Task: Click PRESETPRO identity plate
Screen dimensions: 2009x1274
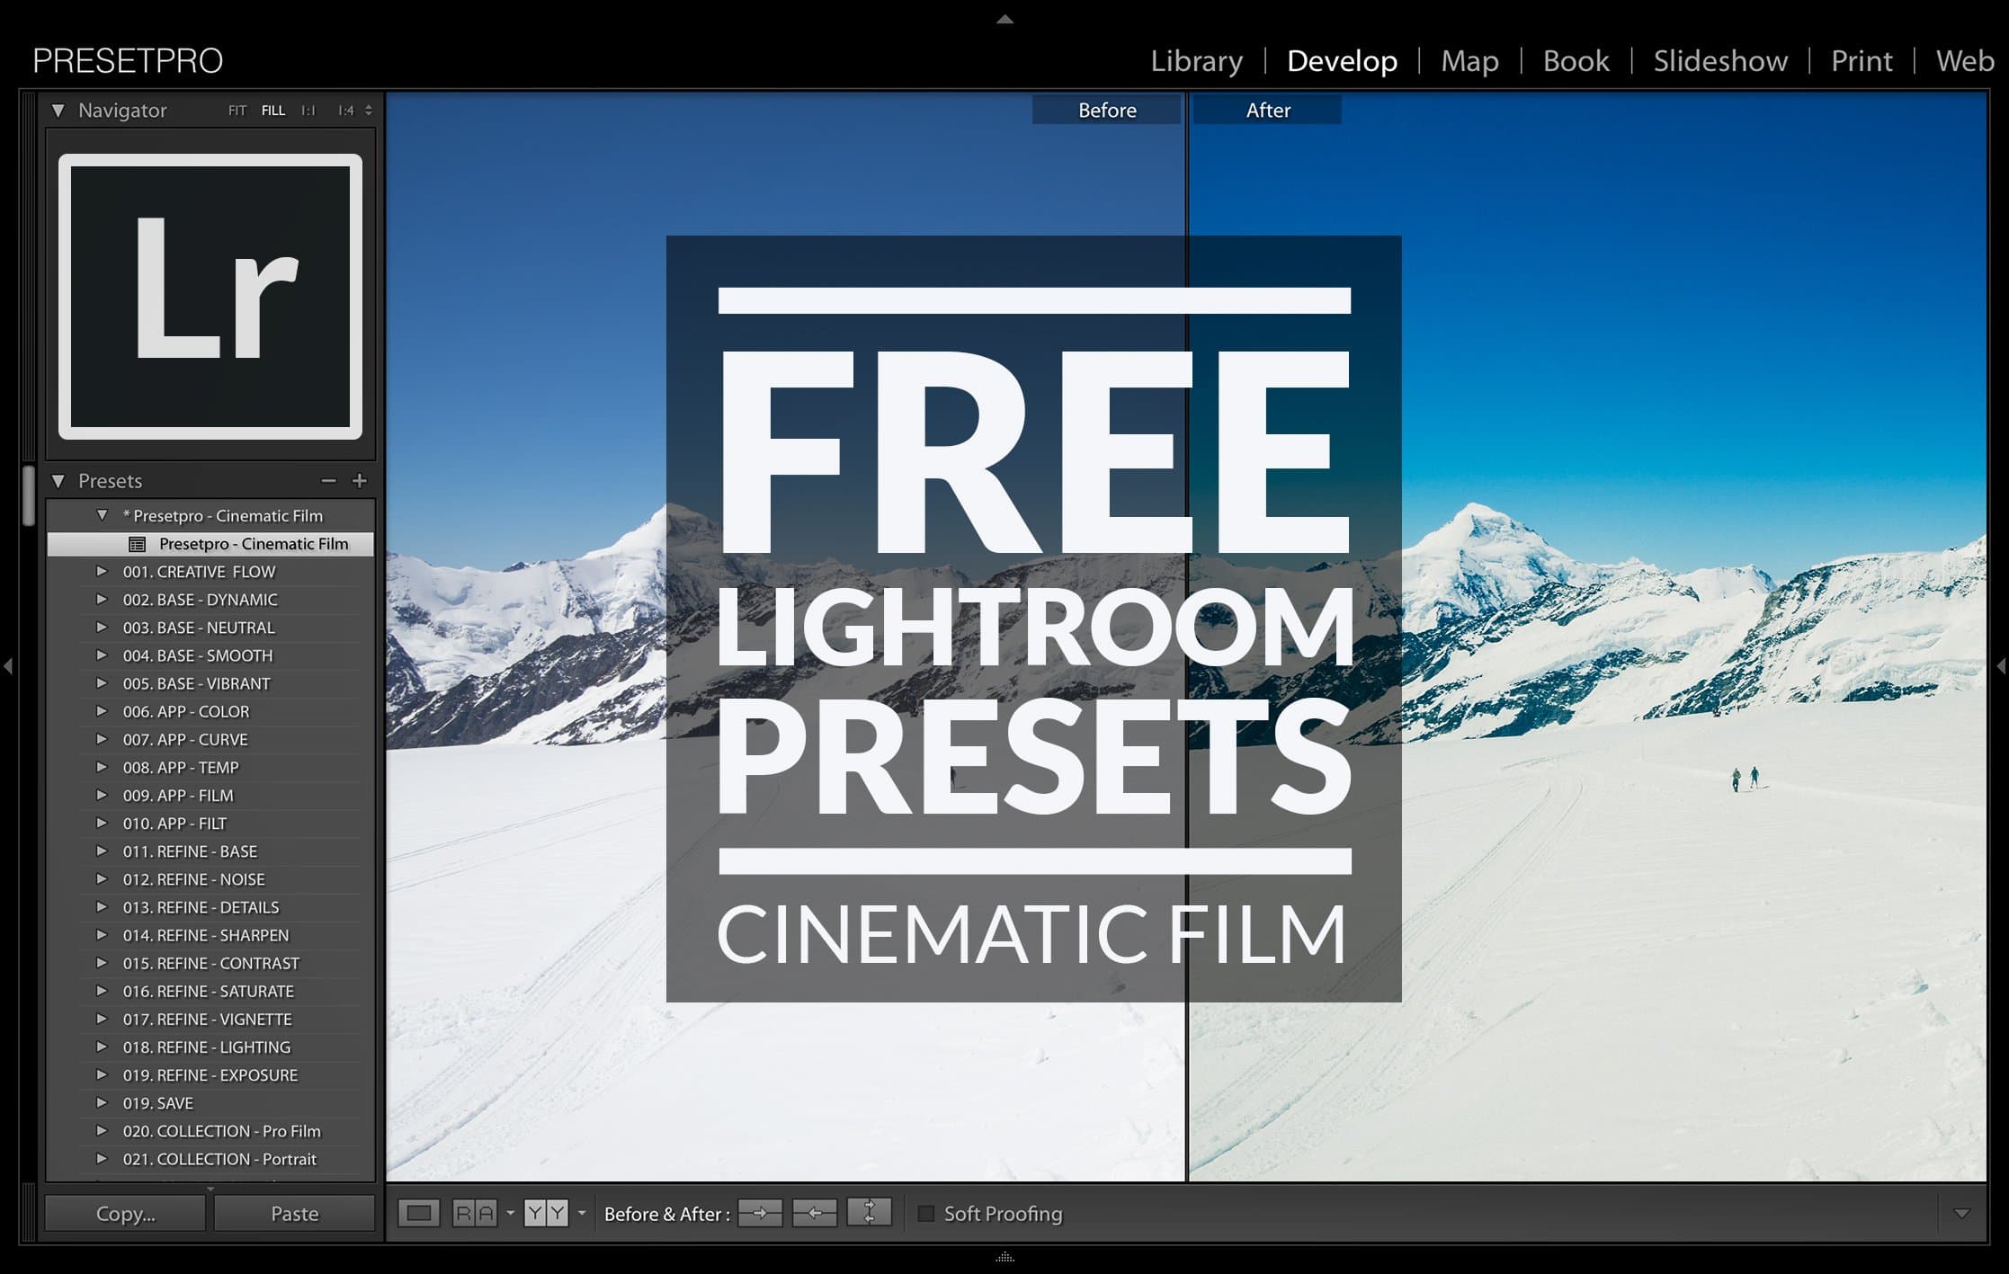Action: pos(128,61)
